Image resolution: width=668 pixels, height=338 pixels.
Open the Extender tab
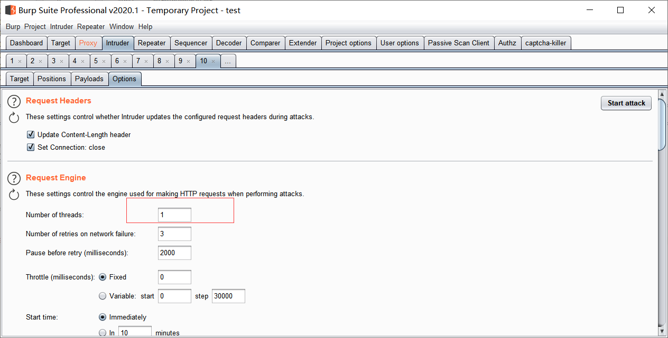point(303,43)
